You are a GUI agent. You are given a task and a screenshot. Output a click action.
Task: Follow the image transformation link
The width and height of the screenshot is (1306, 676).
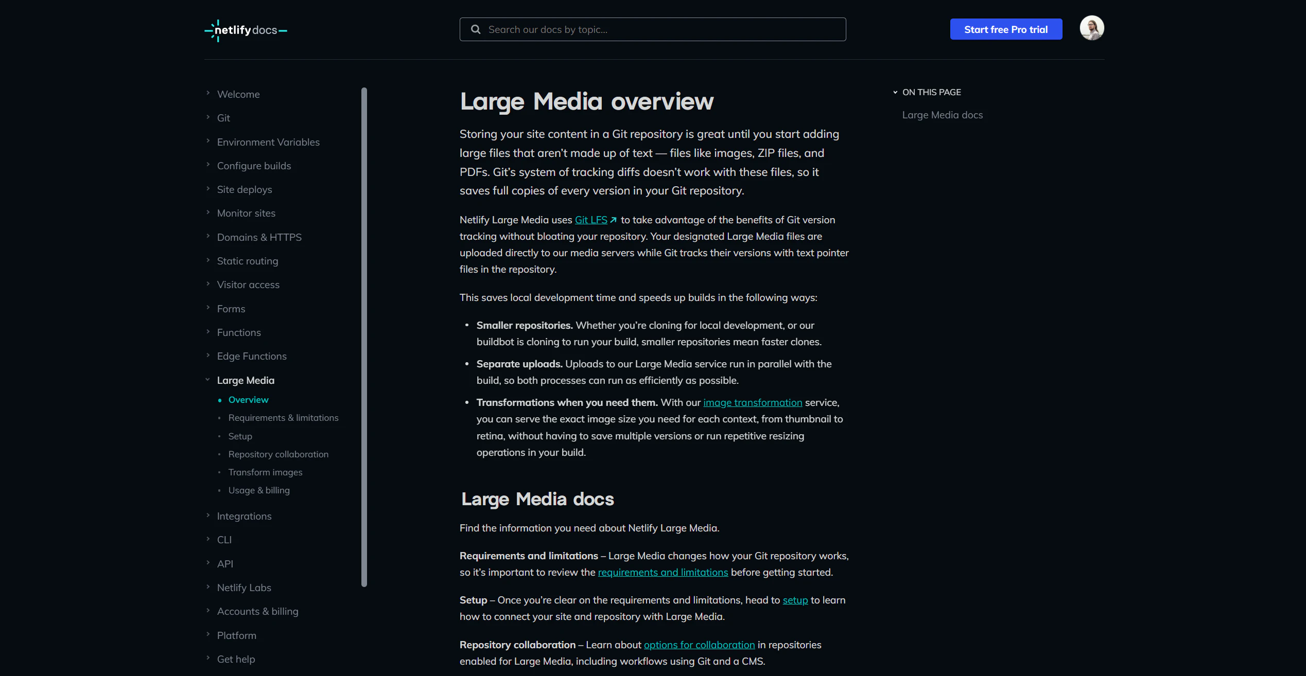(753, 403)
